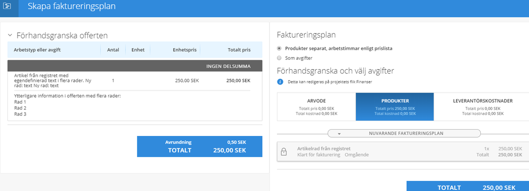This screenshot has width=529, height=191.
Task: Click the blue info icon near Detta kan redigeras
Action: click(280, 82)
